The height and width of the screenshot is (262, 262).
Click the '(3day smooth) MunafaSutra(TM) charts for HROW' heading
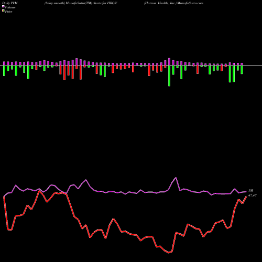81,3
